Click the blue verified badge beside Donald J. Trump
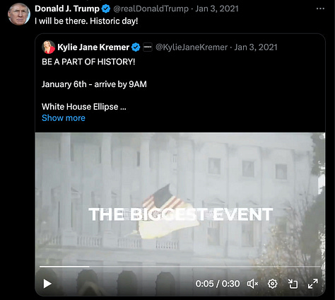 tap(106, 8)
